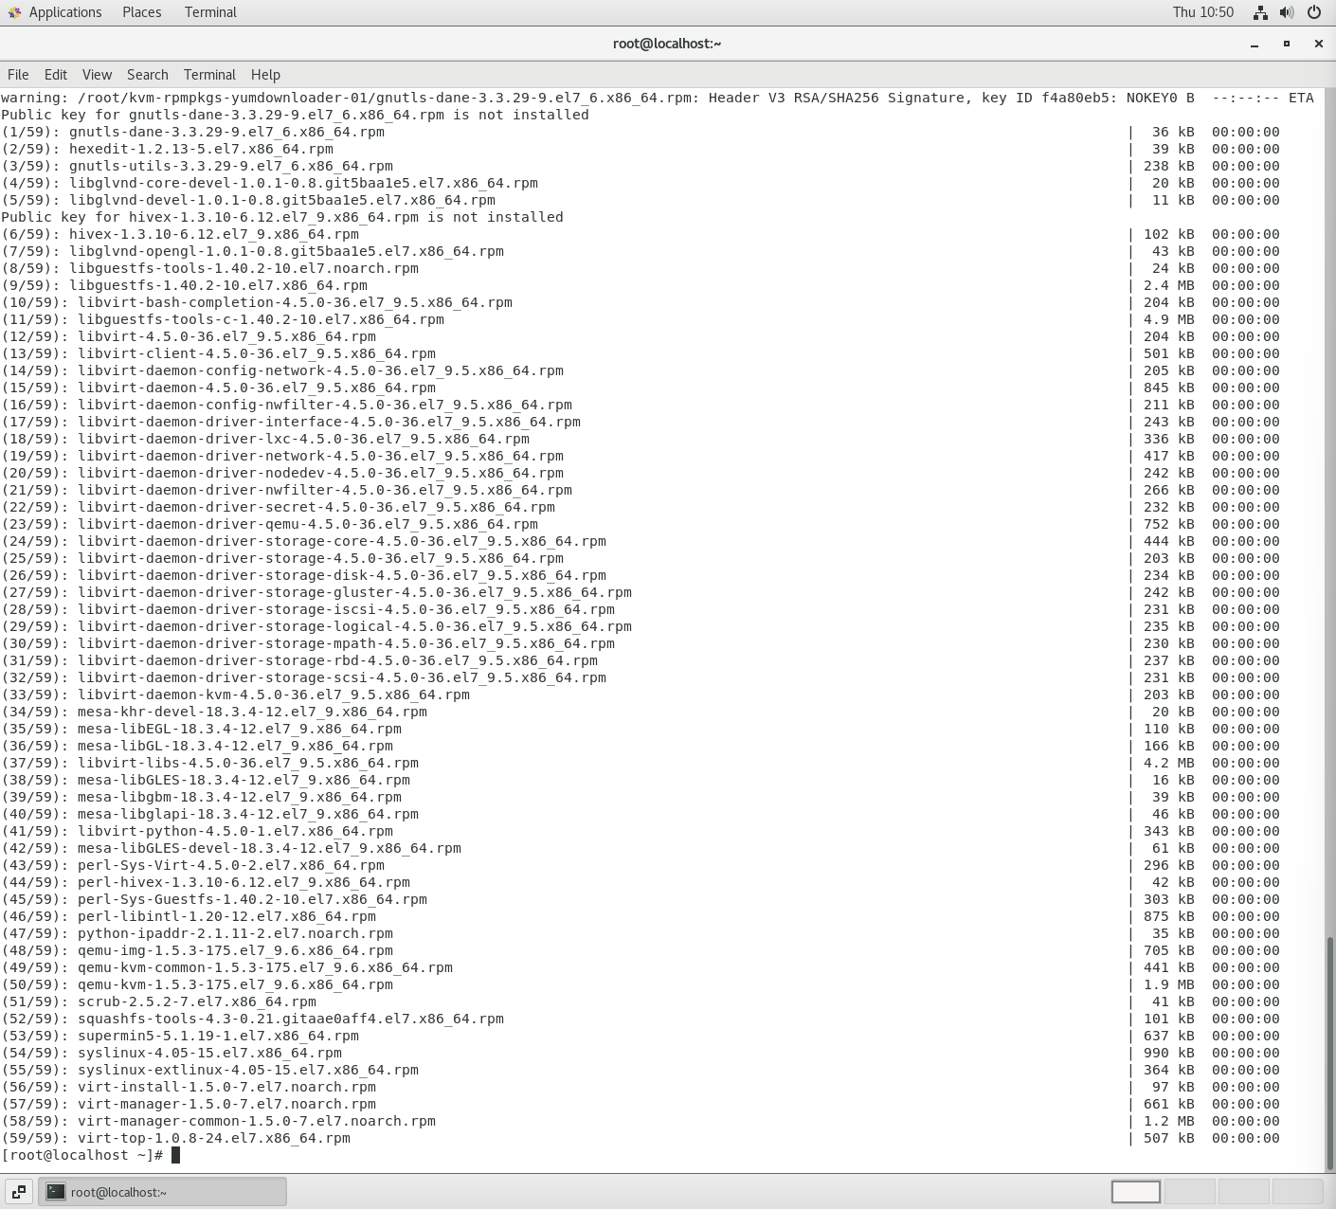The height and width of the screenshot is (1209, 1336).
Task: Click supermin5-5.1.19-1 package line
Action: coord(218,1036)
